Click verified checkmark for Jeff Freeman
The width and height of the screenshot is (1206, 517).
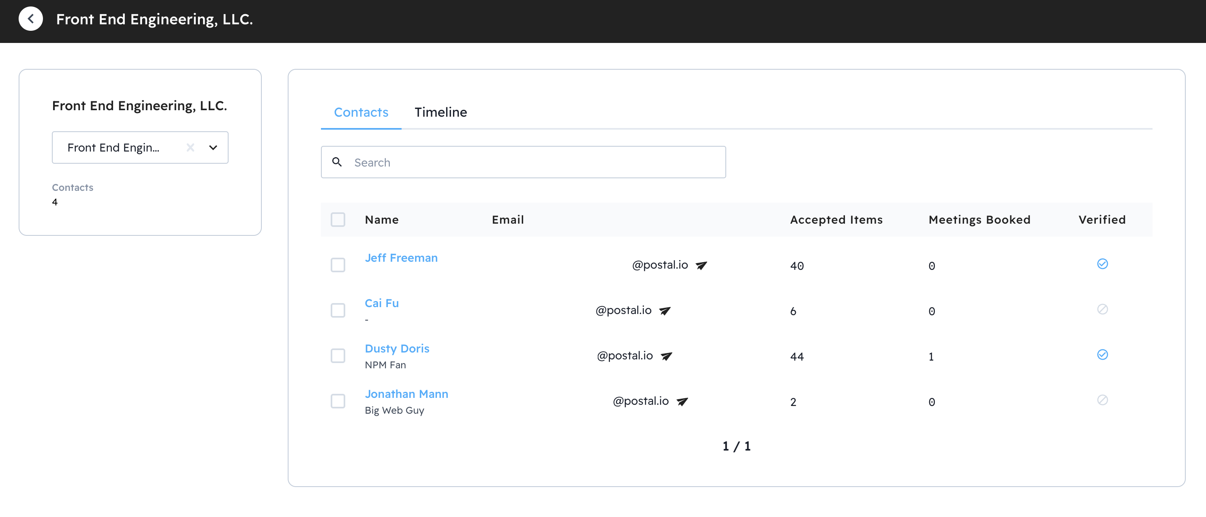[x=1102, y=264]
